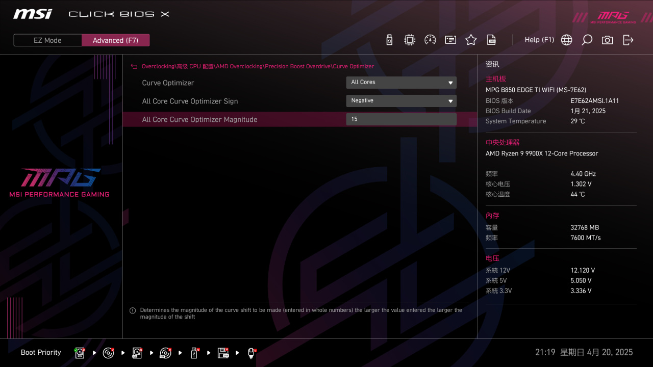653x367 pixels.
Task: Go back using the breadcrumb return arrow
Action: (134, 66)
